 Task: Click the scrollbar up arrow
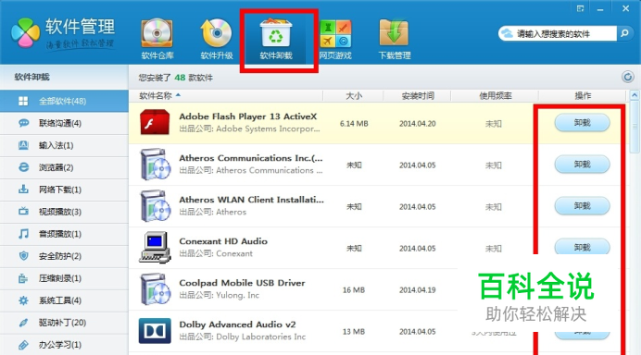pyautogui.click(x=634, y=95)
